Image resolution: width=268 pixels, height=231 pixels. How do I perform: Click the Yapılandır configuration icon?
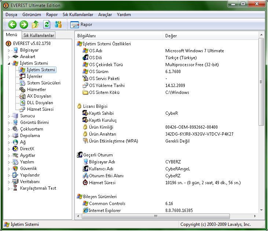[15, 175]
